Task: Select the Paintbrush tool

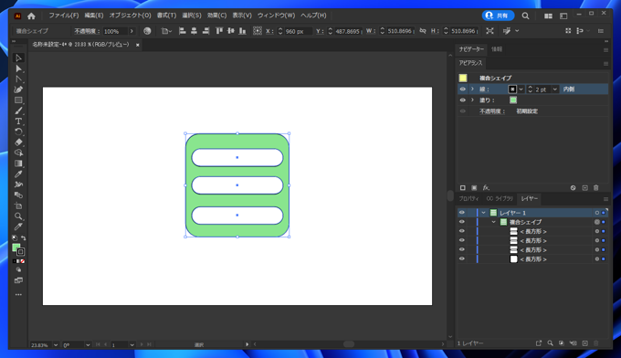Action: [18, 111]
